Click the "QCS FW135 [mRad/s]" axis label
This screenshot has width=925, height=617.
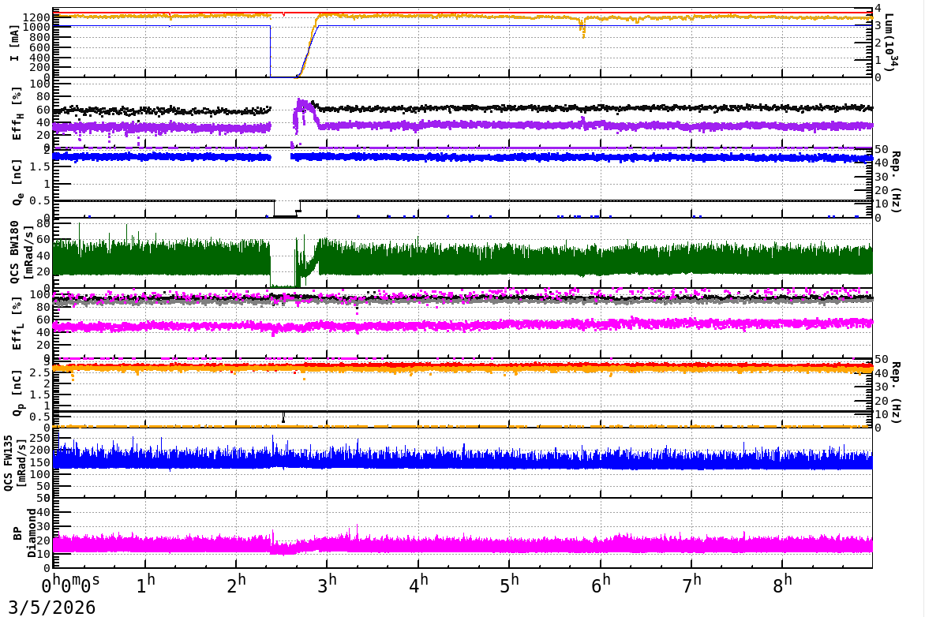click(x=15, y=462)
